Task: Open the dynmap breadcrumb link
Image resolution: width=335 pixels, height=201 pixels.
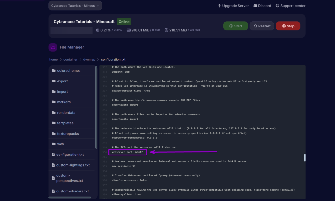Action: pyautogui.click(x=89, y=59)
